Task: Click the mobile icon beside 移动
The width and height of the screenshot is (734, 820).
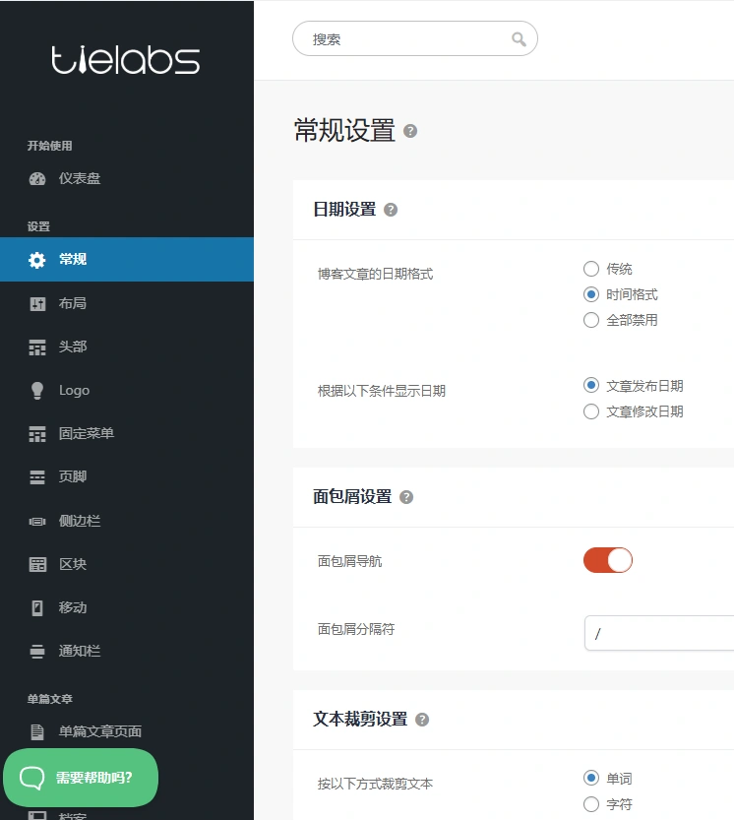Action: click(x=37, y=608)
